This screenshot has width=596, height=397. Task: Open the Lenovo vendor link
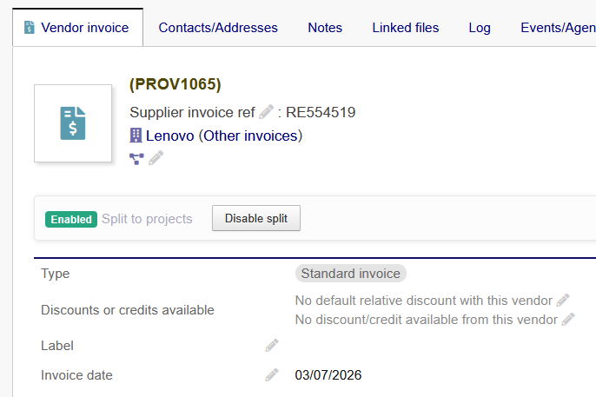(x=170, y=136)
